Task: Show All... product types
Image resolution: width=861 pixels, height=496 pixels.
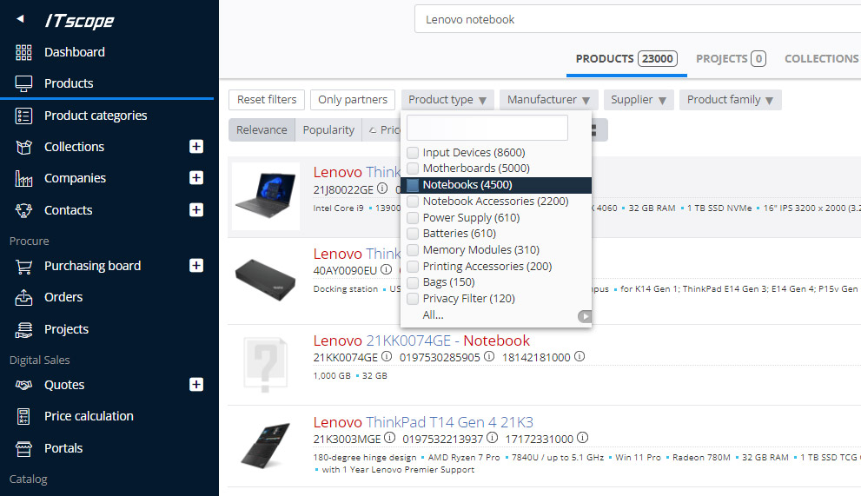Action: pos(433,315)
